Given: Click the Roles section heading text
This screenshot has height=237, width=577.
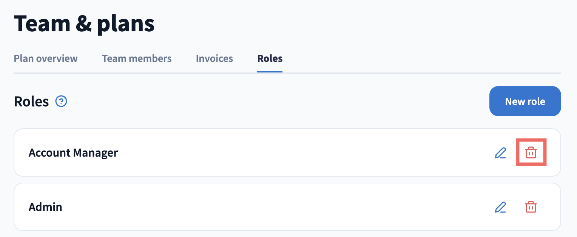Looking at the screenshot, I should pos(31,102).
